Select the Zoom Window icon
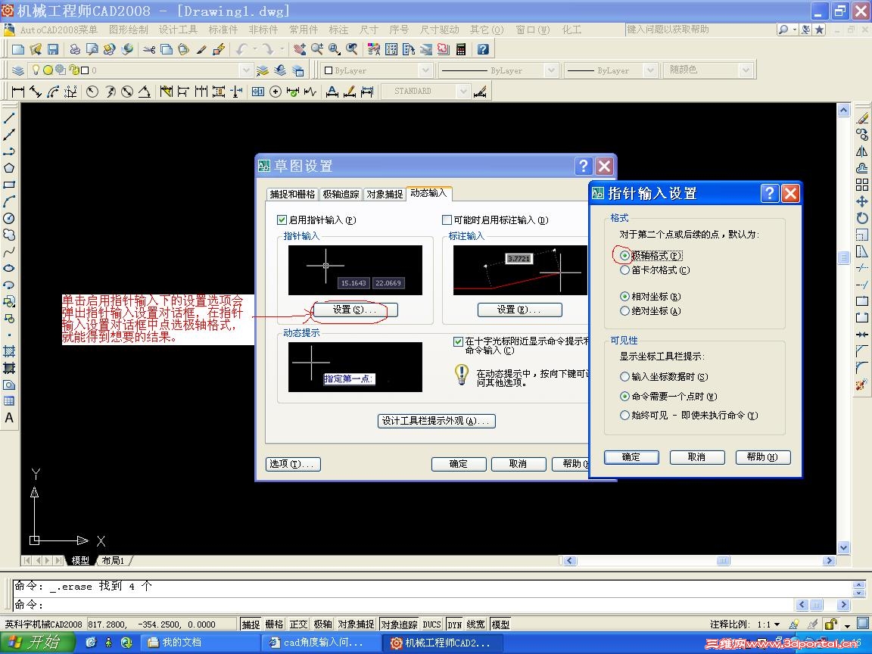This screenshot has height=654, width=872. 335,49
